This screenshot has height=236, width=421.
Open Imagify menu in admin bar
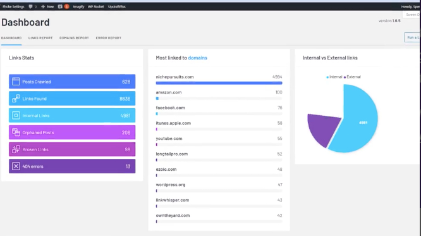78,6
